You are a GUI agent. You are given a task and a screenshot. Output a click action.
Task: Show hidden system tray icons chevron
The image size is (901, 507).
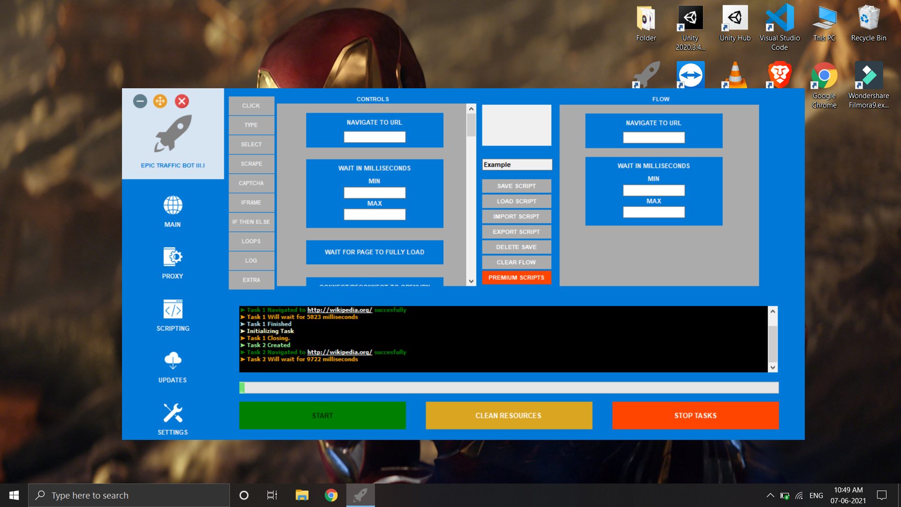(x=770, y=495)
